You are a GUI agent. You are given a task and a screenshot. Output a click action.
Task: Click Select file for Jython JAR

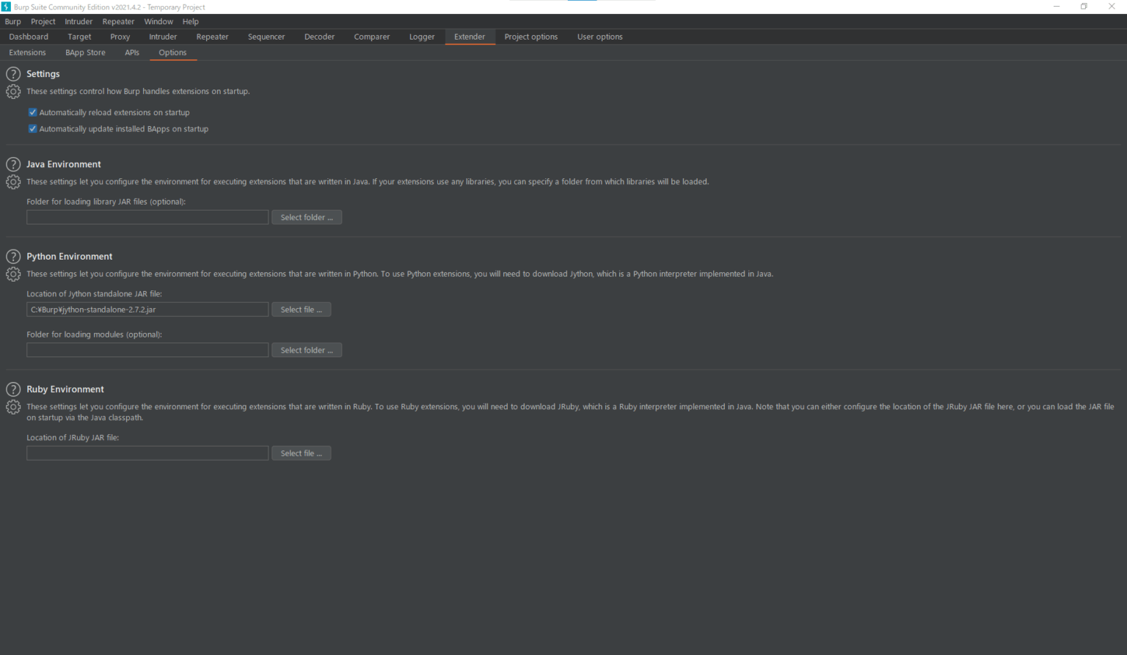pyautogui.click(x=301, y=309)
